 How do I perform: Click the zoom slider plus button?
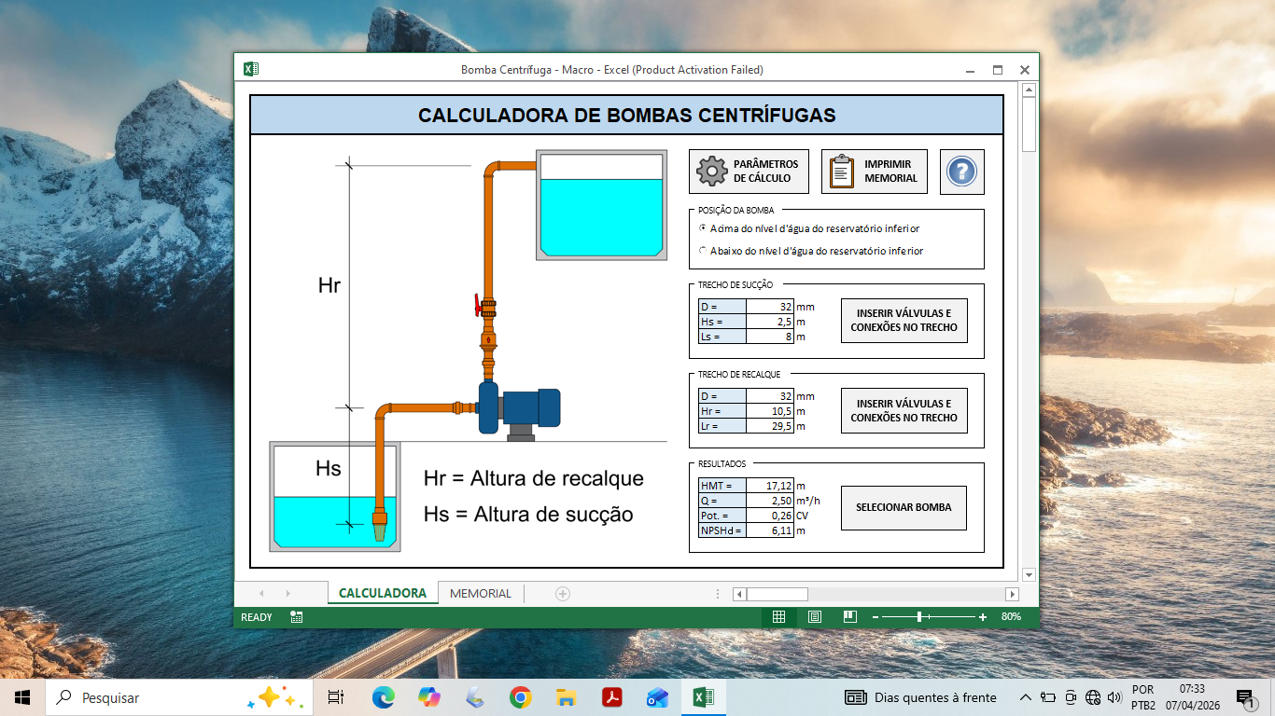(x=983, y=617)
